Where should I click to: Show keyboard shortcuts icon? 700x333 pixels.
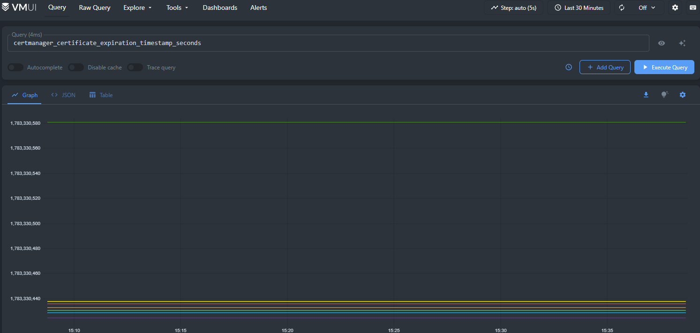[693, 8]
